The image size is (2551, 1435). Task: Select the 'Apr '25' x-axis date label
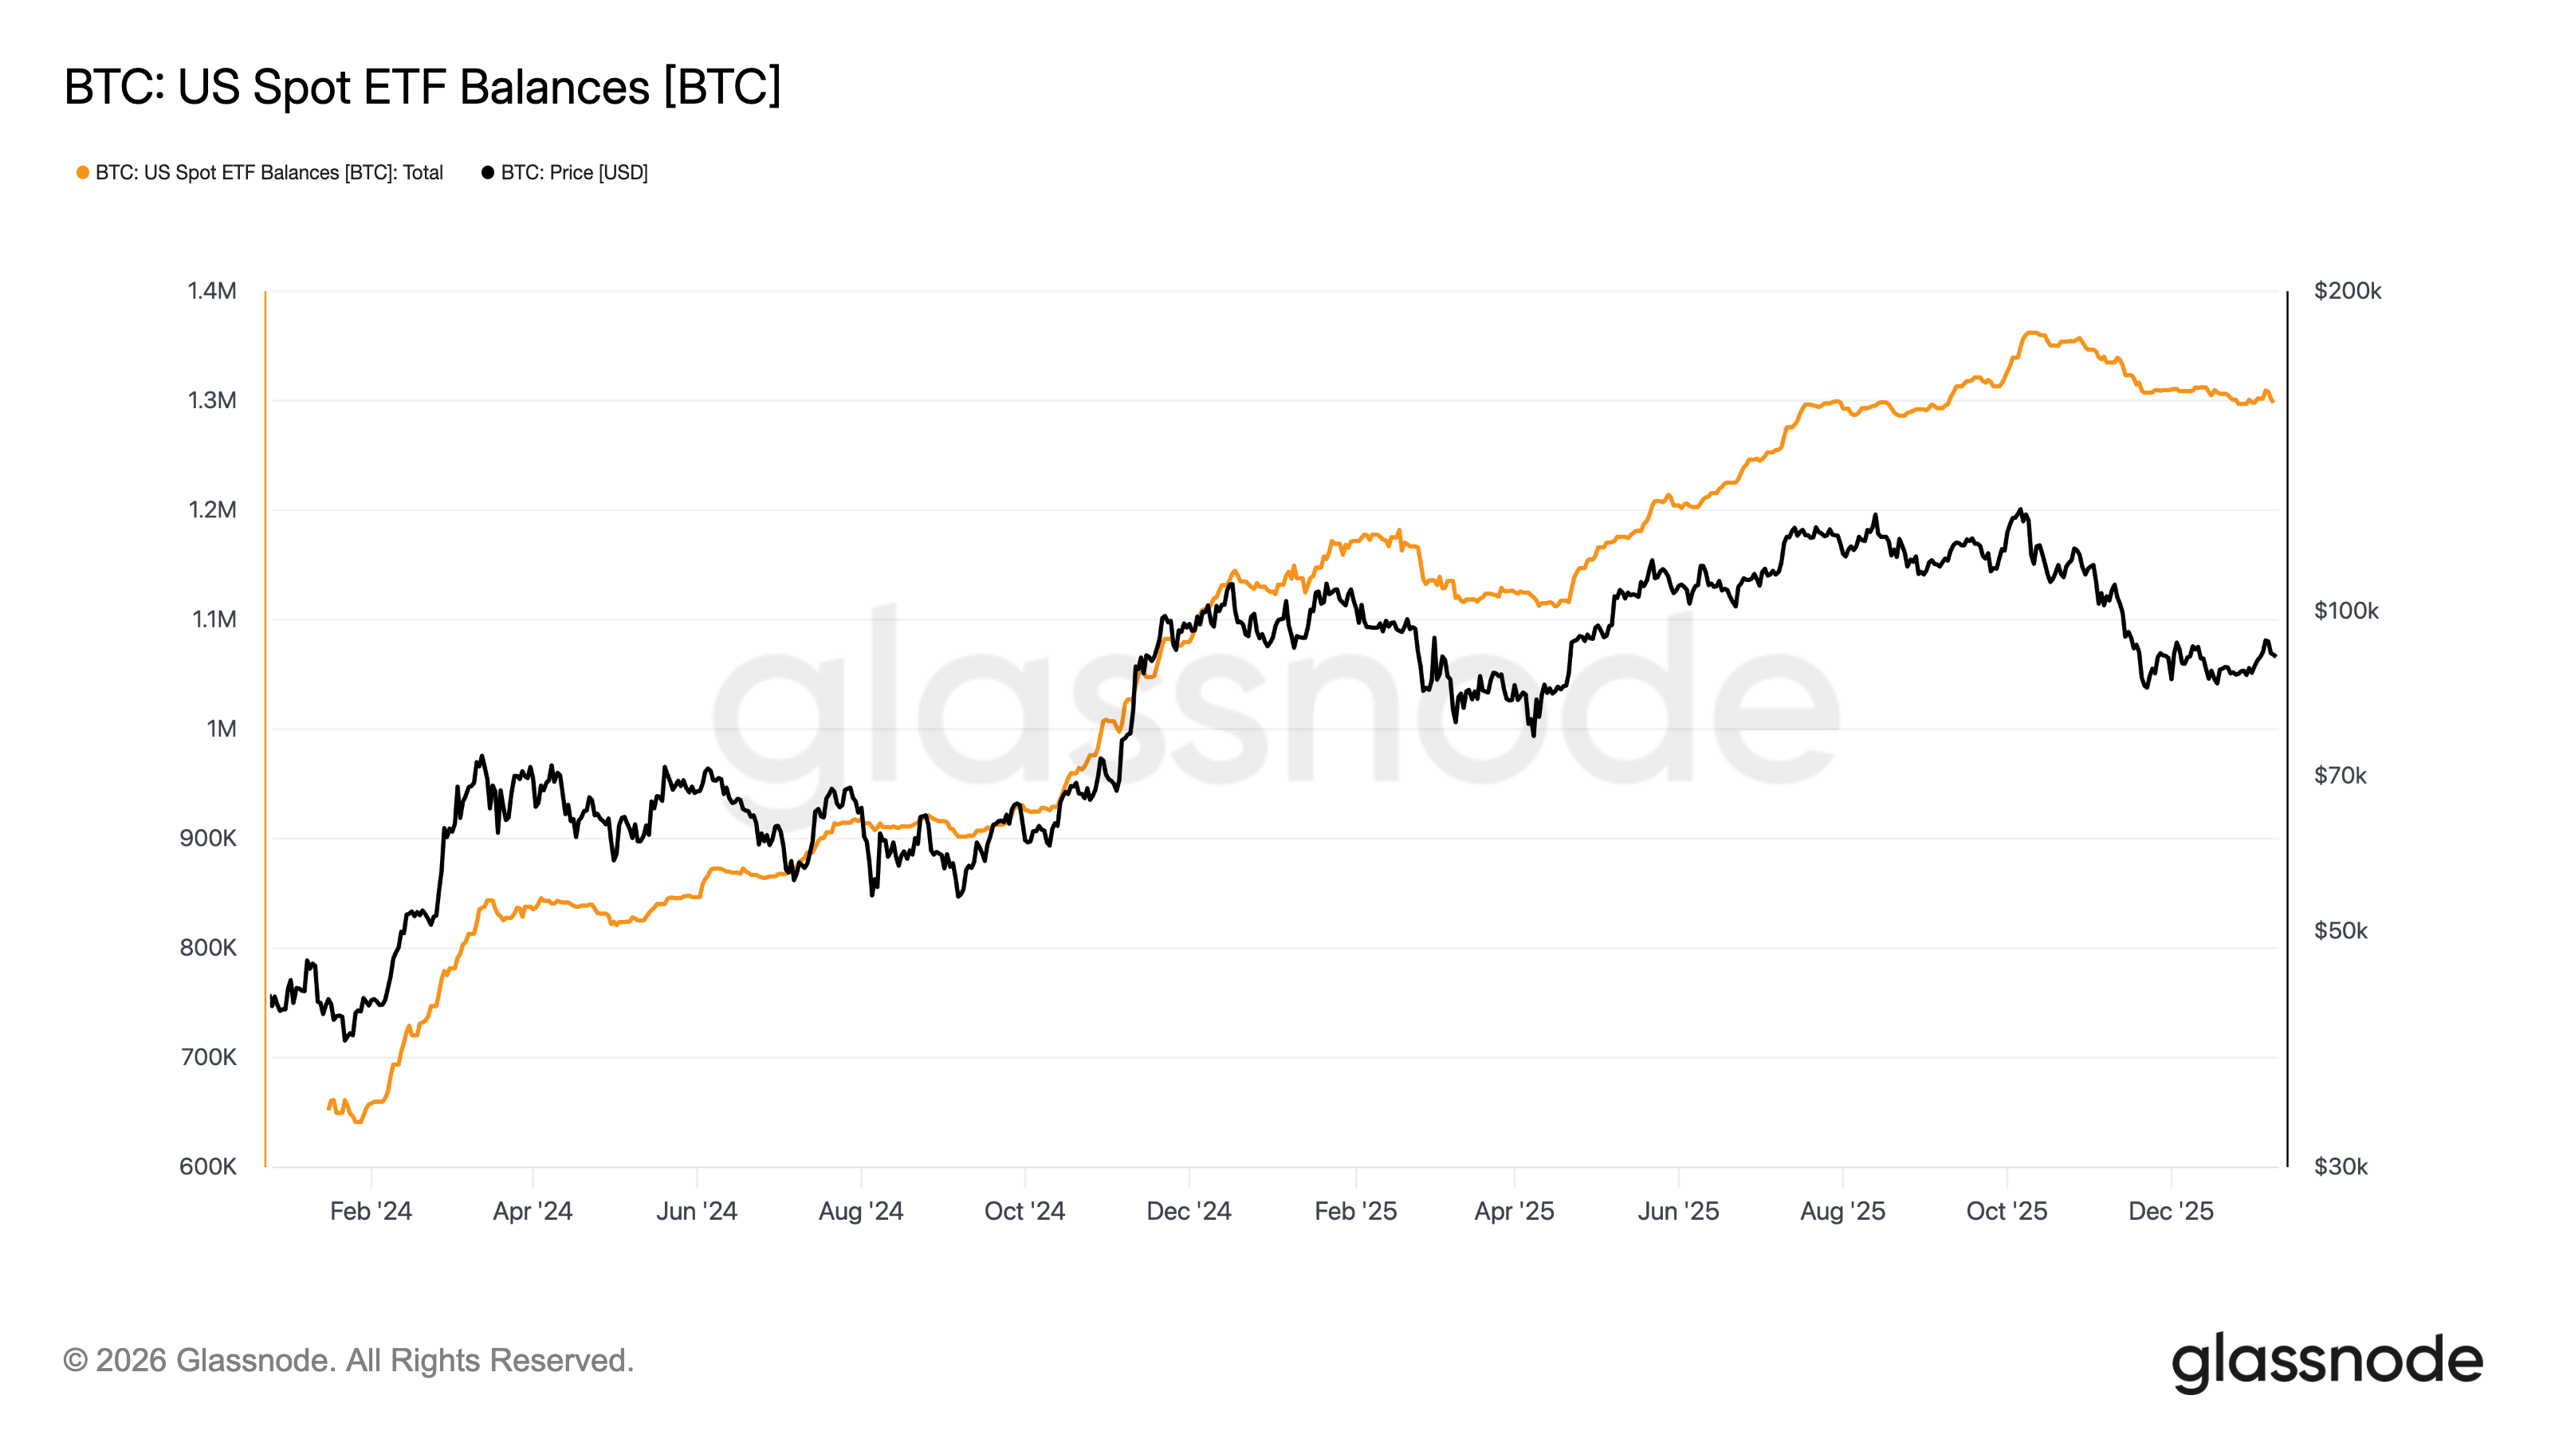point(1514,1211)
